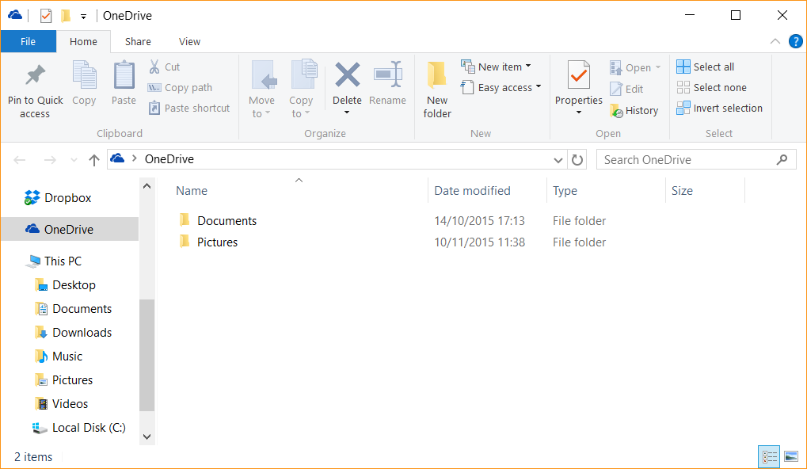Open Local Disk (C:) in sidebar

coord(79,427)
